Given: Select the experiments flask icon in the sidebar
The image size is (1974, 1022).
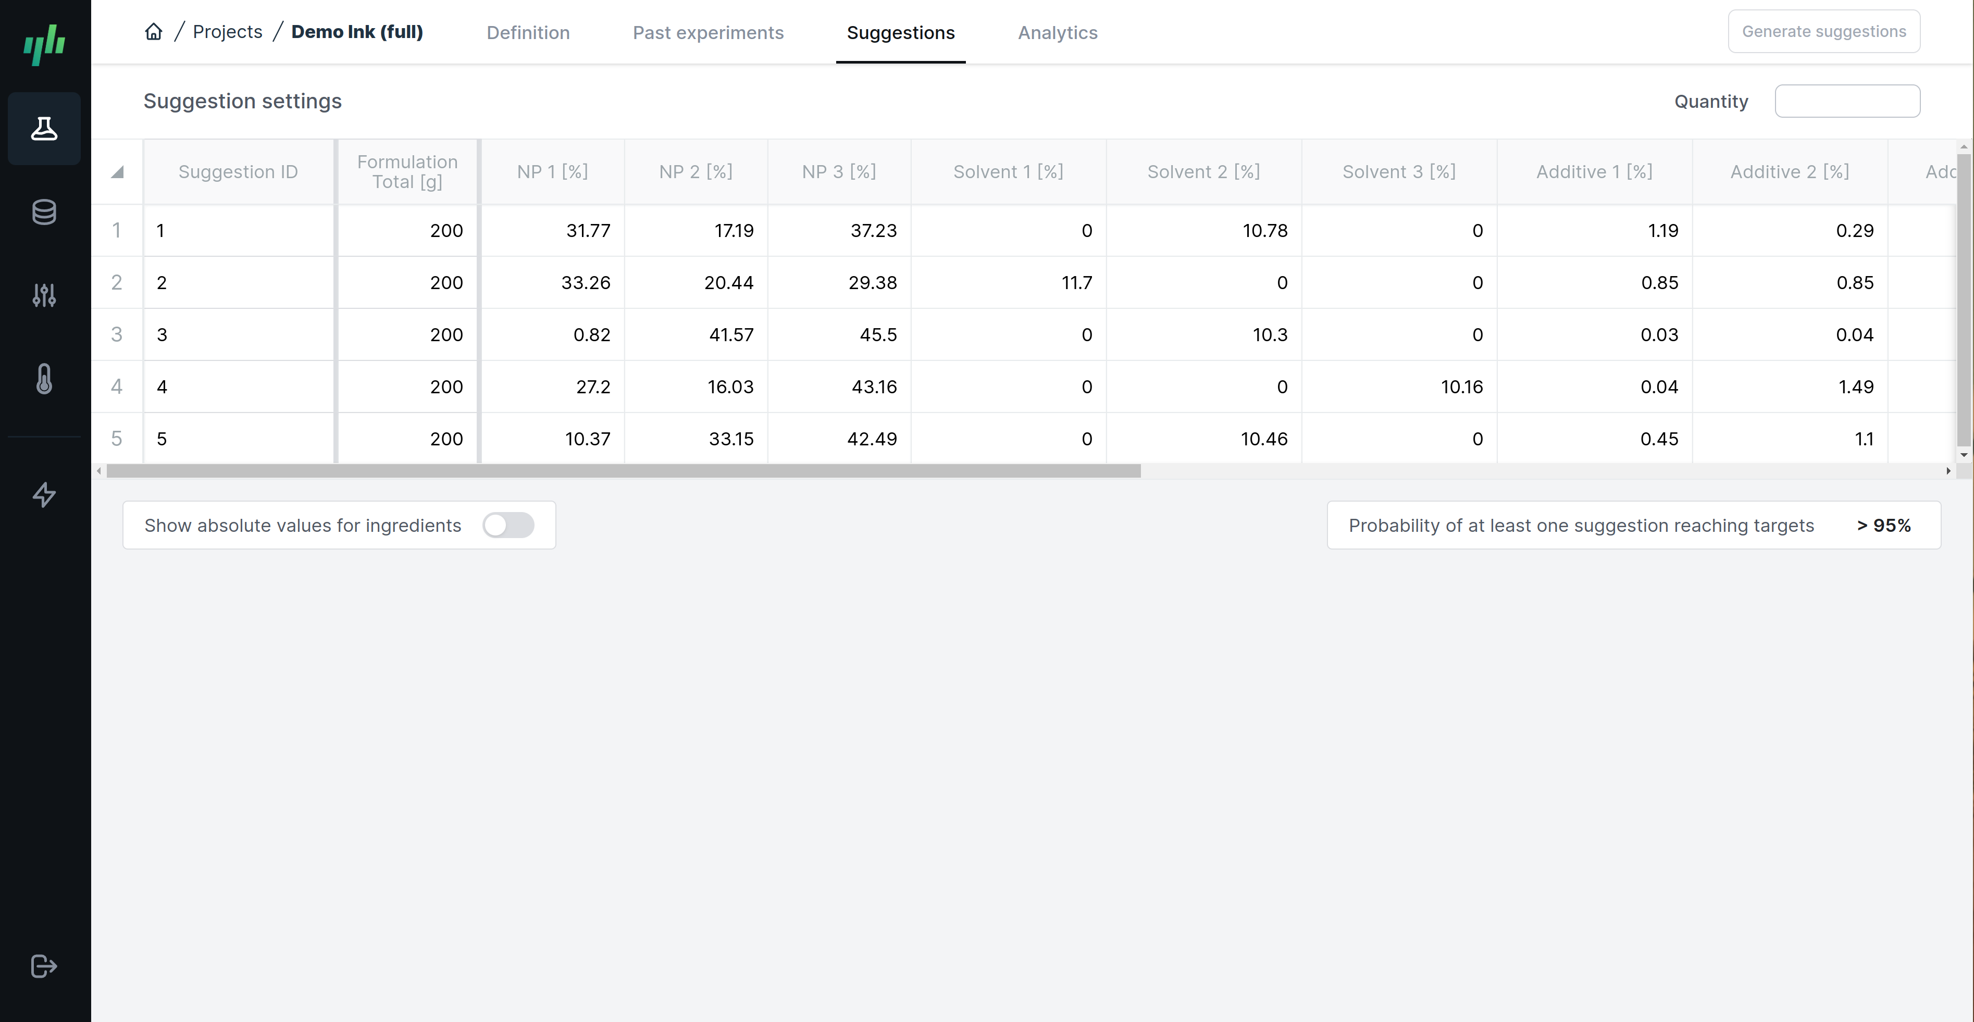Looking at the screenshot, I should click(x=44, y=128).
